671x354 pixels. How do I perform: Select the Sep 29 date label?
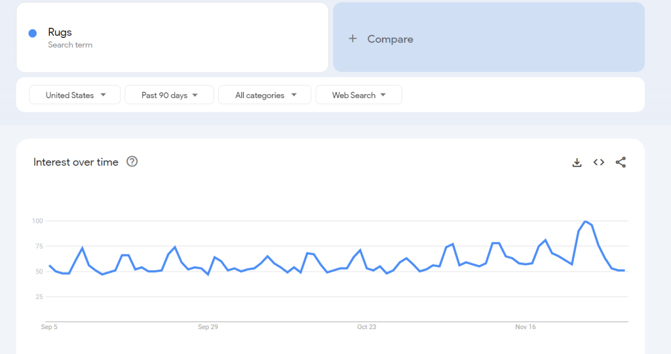pos(208,327)
